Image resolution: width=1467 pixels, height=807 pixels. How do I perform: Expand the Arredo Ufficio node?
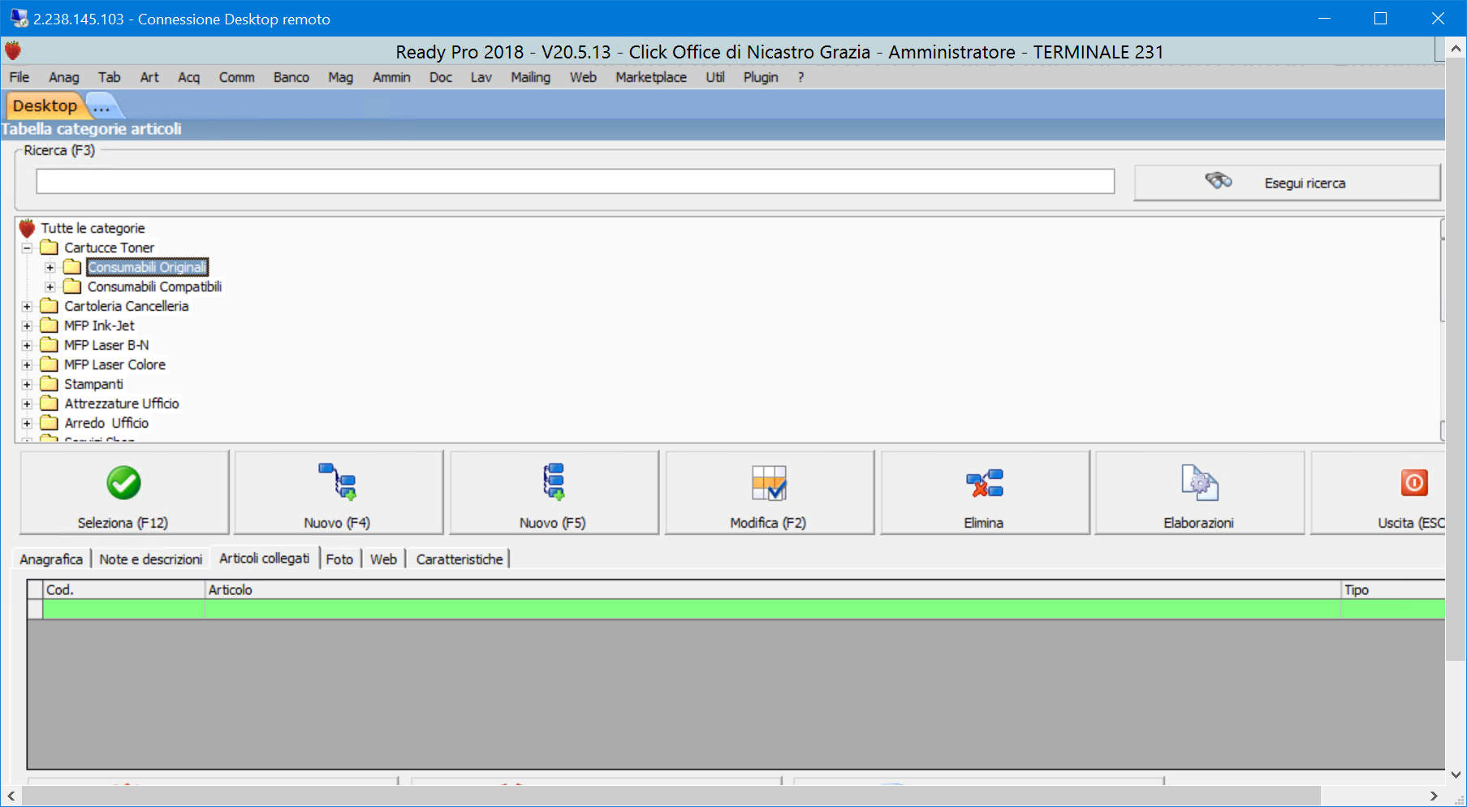click(x=27, y=423)
